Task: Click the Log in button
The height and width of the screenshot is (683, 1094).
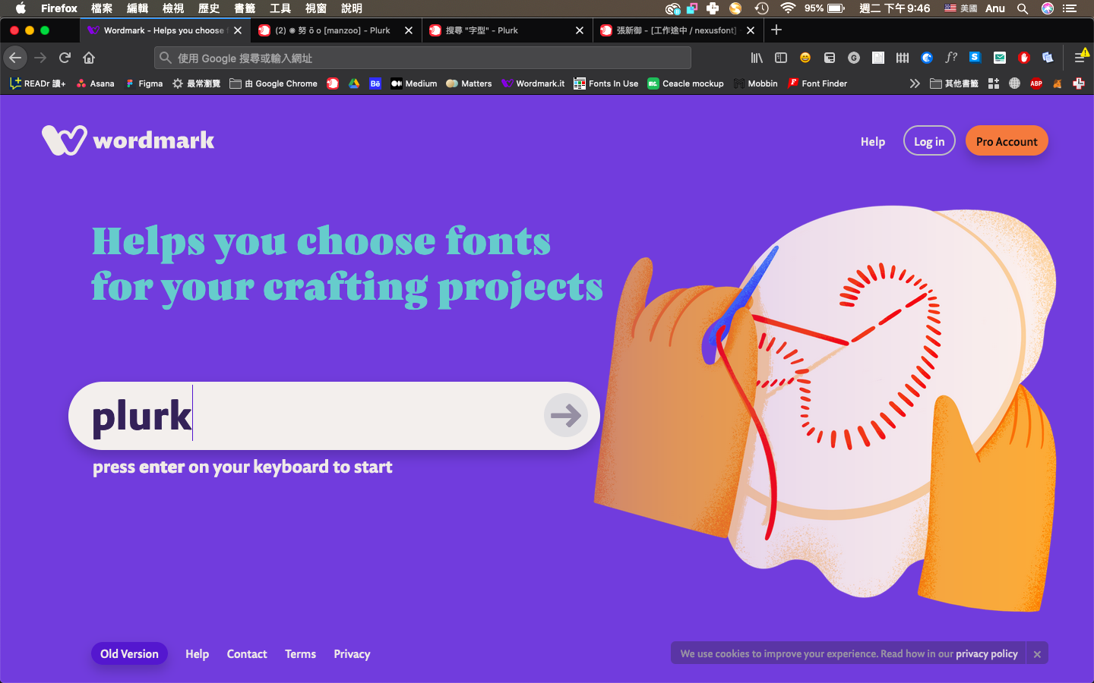Action: [x=929, y=140]
